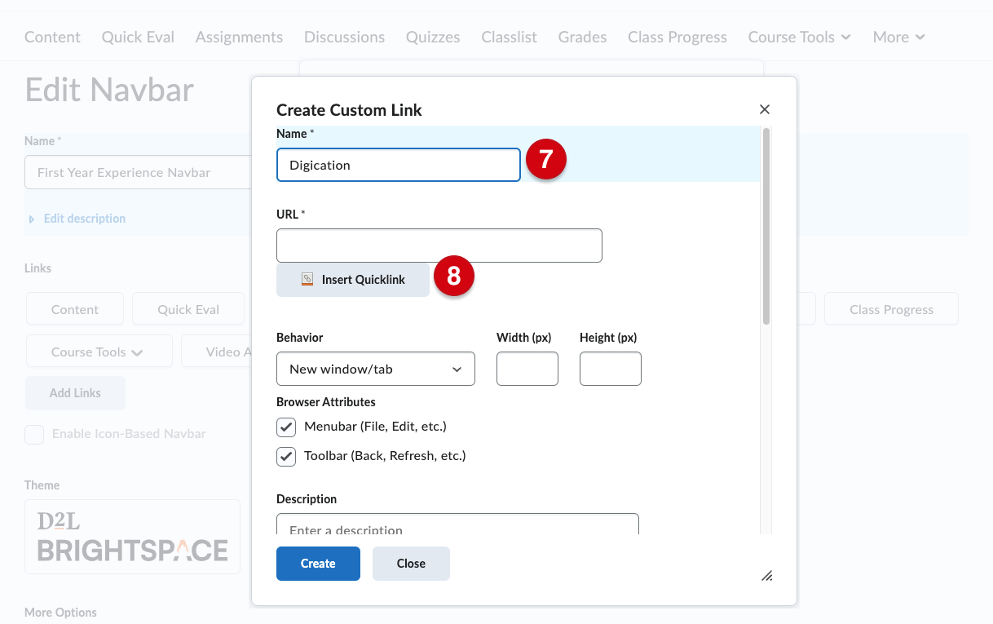Expand the Edit description section
The image size is (993, 624).
tap(77, 219)
